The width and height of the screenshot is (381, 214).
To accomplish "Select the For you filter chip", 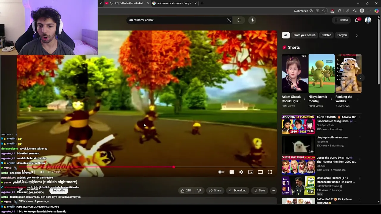I will point(342,35).
